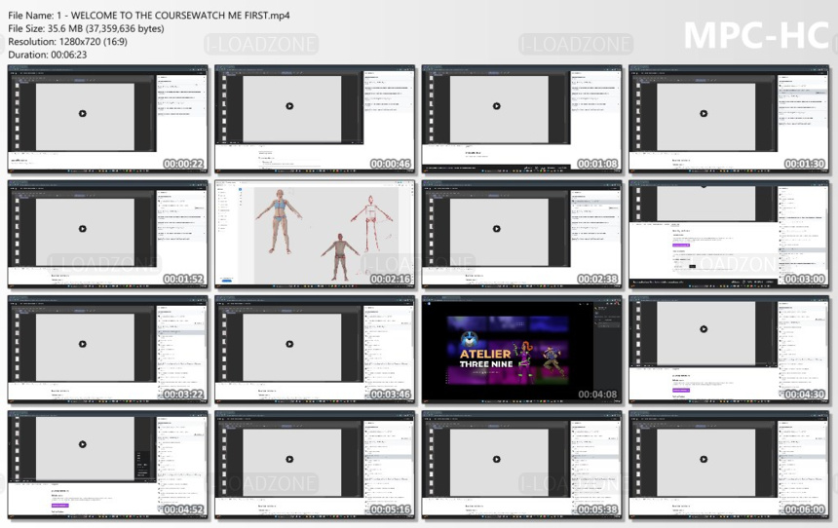
Task: Click the play icon in the 00:05:38 frame
Action: coord(497,459)
